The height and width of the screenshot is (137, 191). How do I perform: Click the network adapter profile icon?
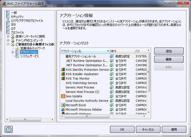(x=8, y=20)
